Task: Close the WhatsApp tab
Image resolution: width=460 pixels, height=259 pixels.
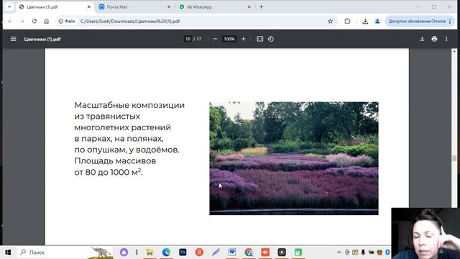Action: pos(249,6)
